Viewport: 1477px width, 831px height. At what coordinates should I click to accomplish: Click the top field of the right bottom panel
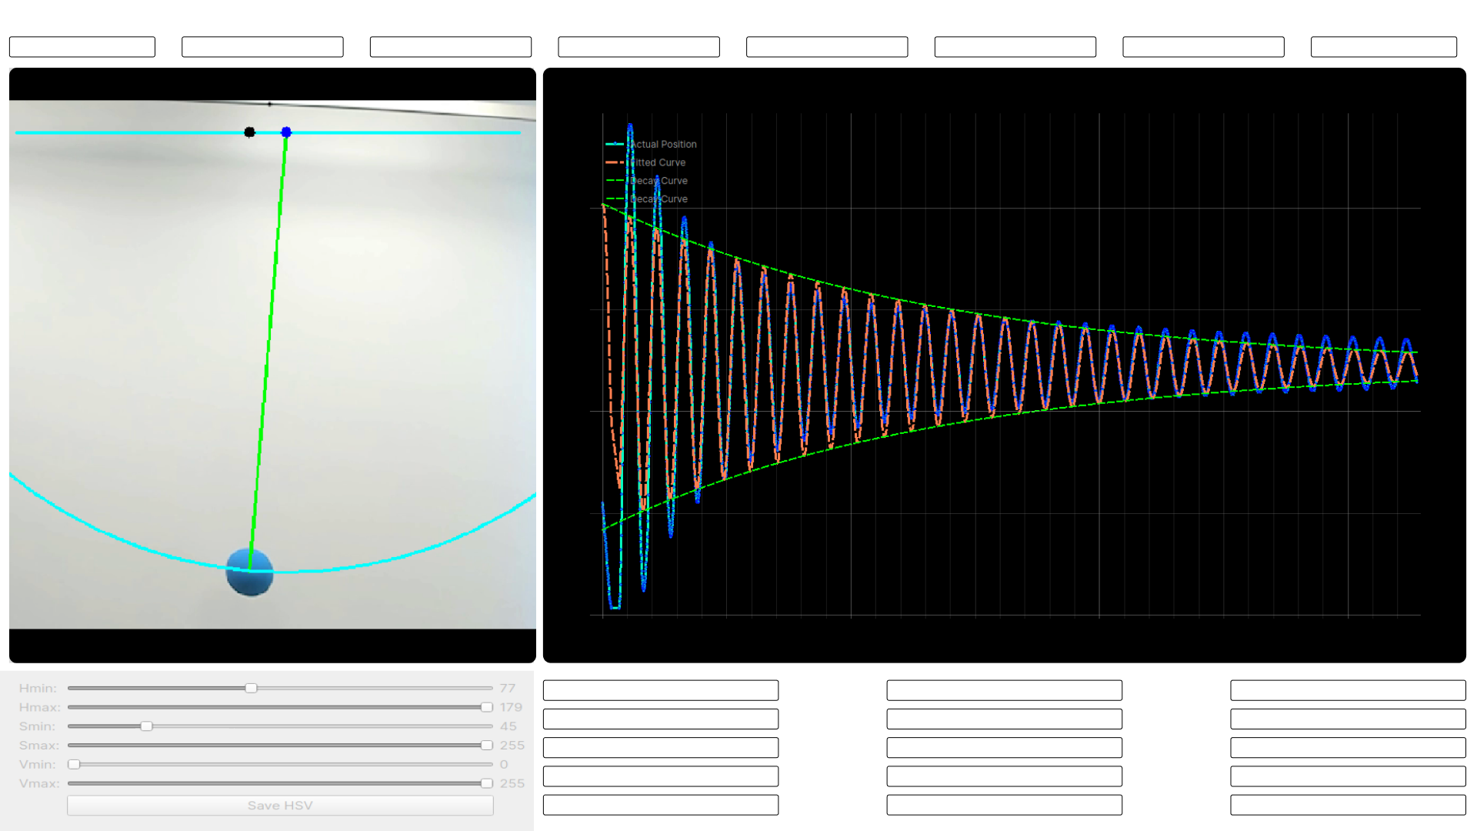[1347, 689]
